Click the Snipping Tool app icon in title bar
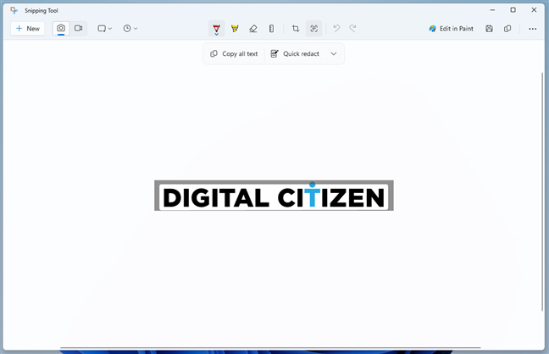549x354 pixels. (x=14, y=10)
